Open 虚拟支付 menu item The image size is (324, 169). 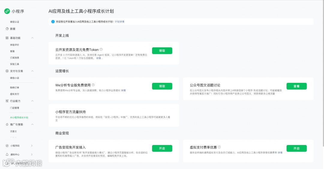coord(14,94)
